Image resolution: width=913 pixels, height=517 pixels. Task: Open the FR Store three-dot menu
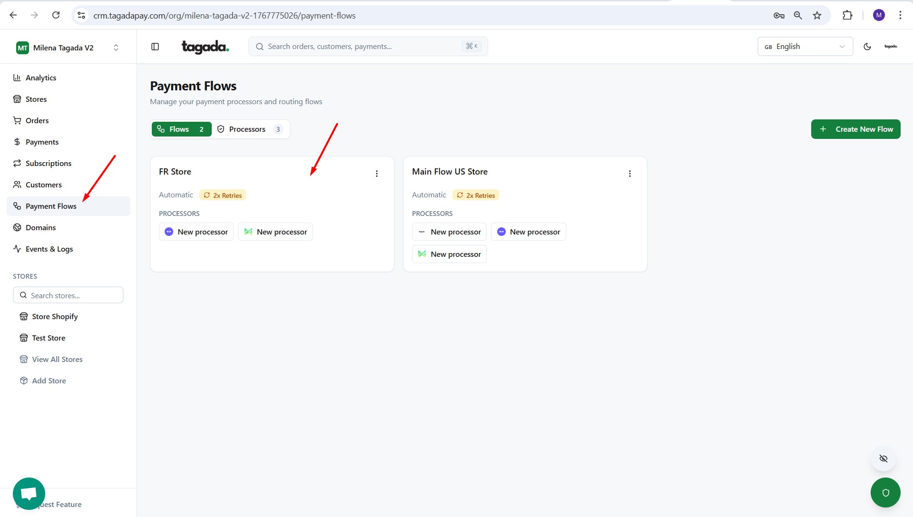pos(376,174)
